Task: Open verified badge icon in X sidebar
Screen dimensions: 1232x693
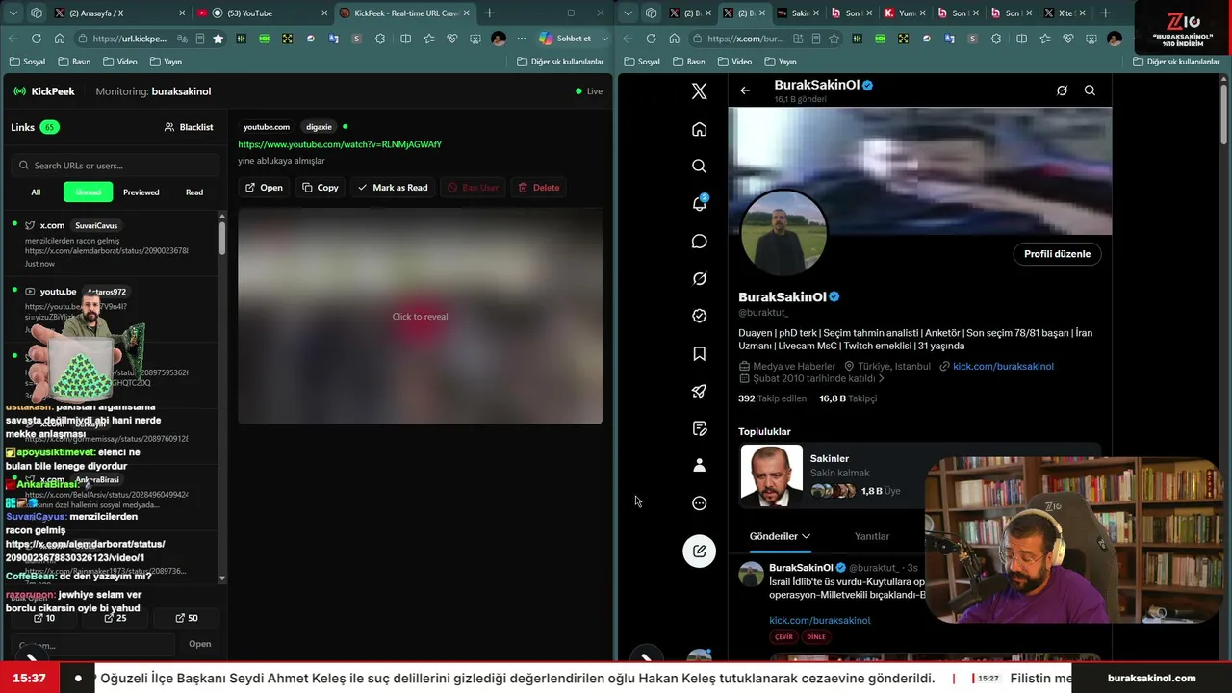Action: point(700,316)
